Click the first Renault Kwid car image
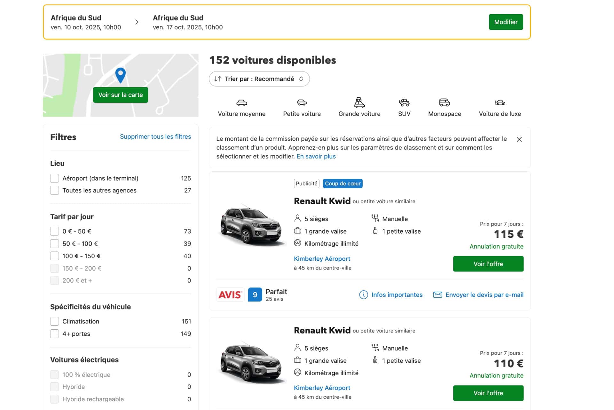Screen dimensions: 614x410 (x=252, y=225)
